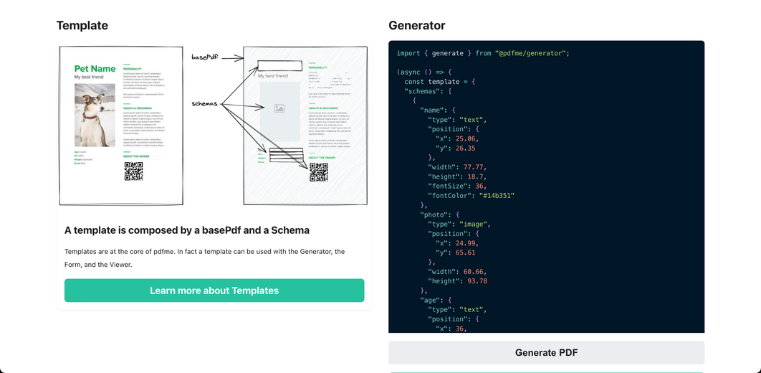The width and height of the screenshot is (761, 373).
Task: Click the "width": 77.77 code line
Action: point(457,167)
